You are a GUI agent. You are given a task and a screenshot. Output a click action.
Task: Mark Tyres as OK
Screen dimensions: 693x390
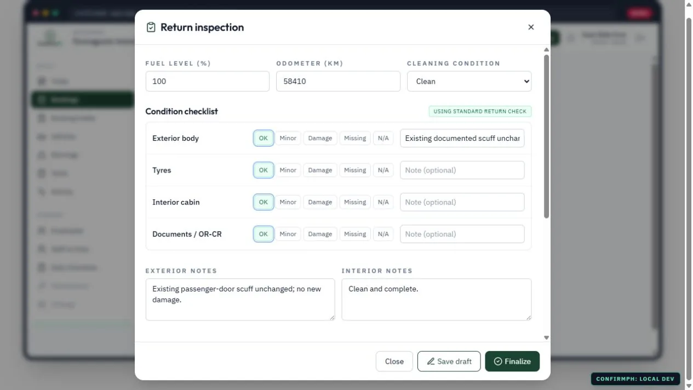(x=264, y=170)
